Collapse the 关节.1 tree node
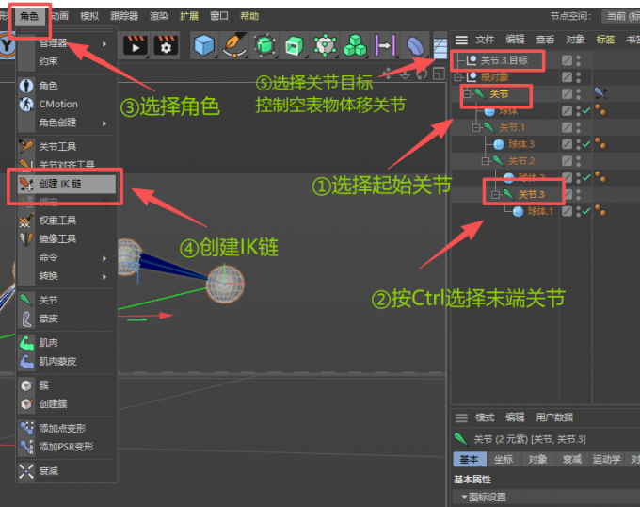 coord(476,128)
